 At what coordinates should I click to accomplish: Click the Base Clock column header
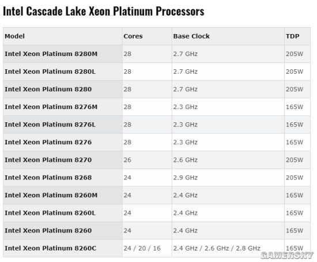coord(191,36)
